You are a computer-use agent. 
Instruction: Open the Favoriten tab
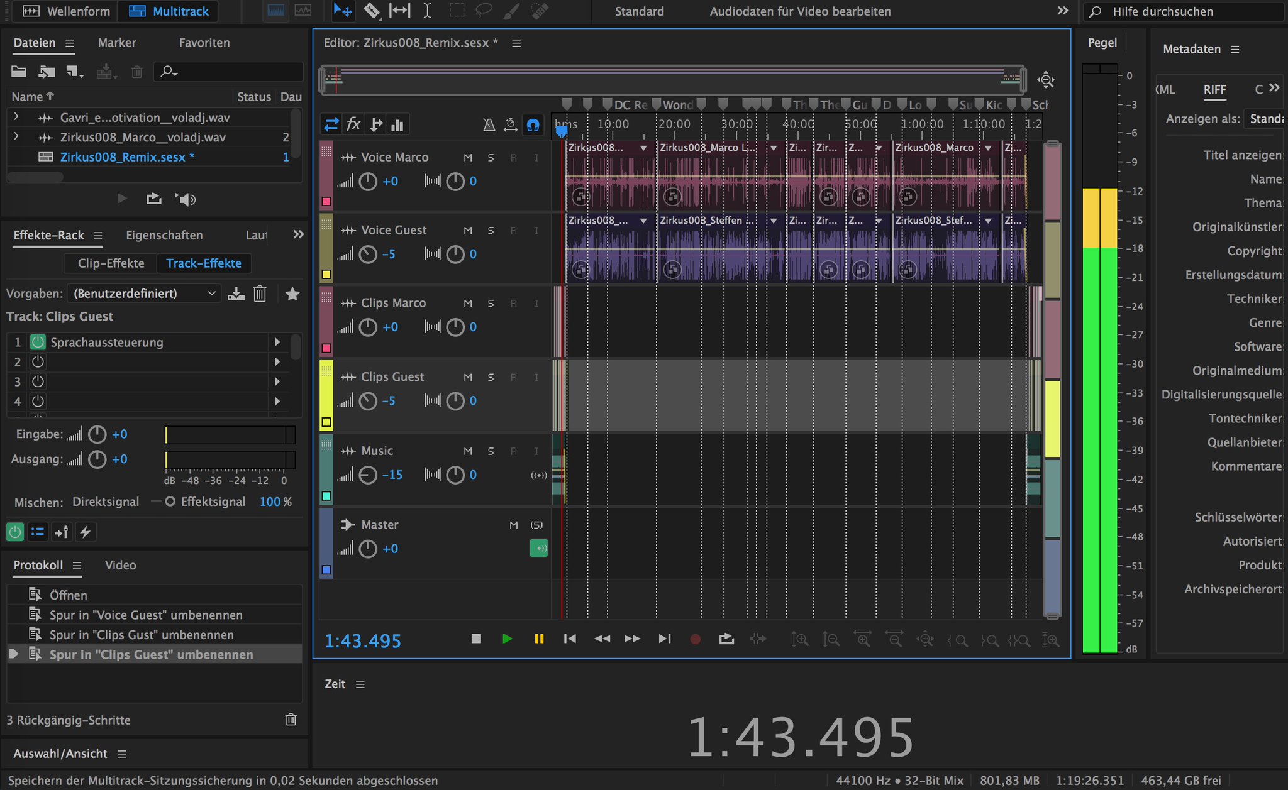tap(204, 43)
